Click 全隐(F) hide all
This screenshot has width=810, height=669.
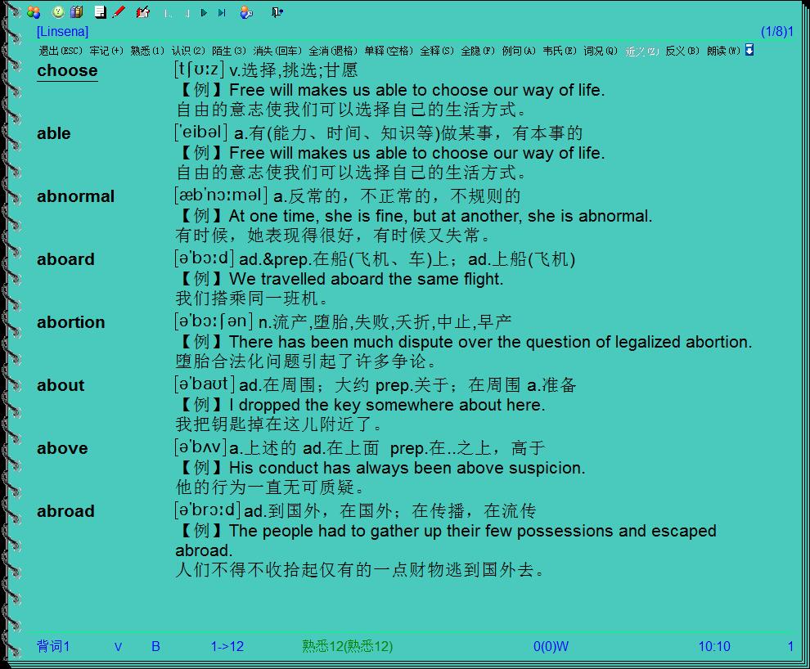point(478,51)
